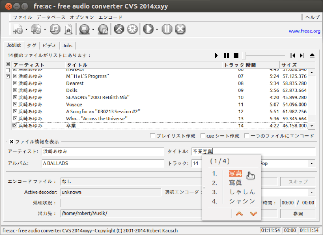The image size is (323, 235).
Task: Pause the current encoding
Action: point(167,29)
